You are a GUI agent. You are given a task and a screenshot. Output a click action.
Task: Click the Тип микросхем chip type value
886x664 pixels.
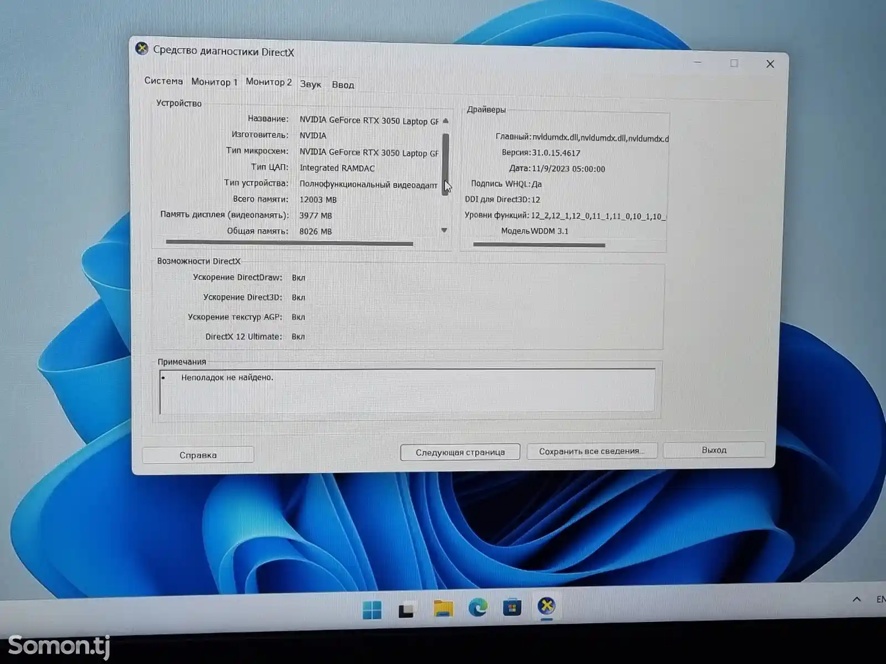point(369,153)
